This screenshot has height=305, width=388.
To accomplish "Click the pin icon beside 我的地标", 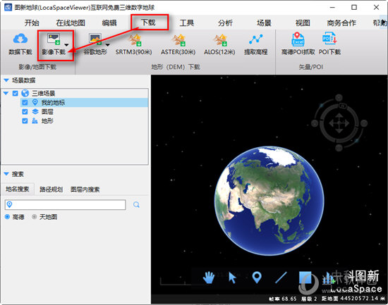I will click(35, 102).
